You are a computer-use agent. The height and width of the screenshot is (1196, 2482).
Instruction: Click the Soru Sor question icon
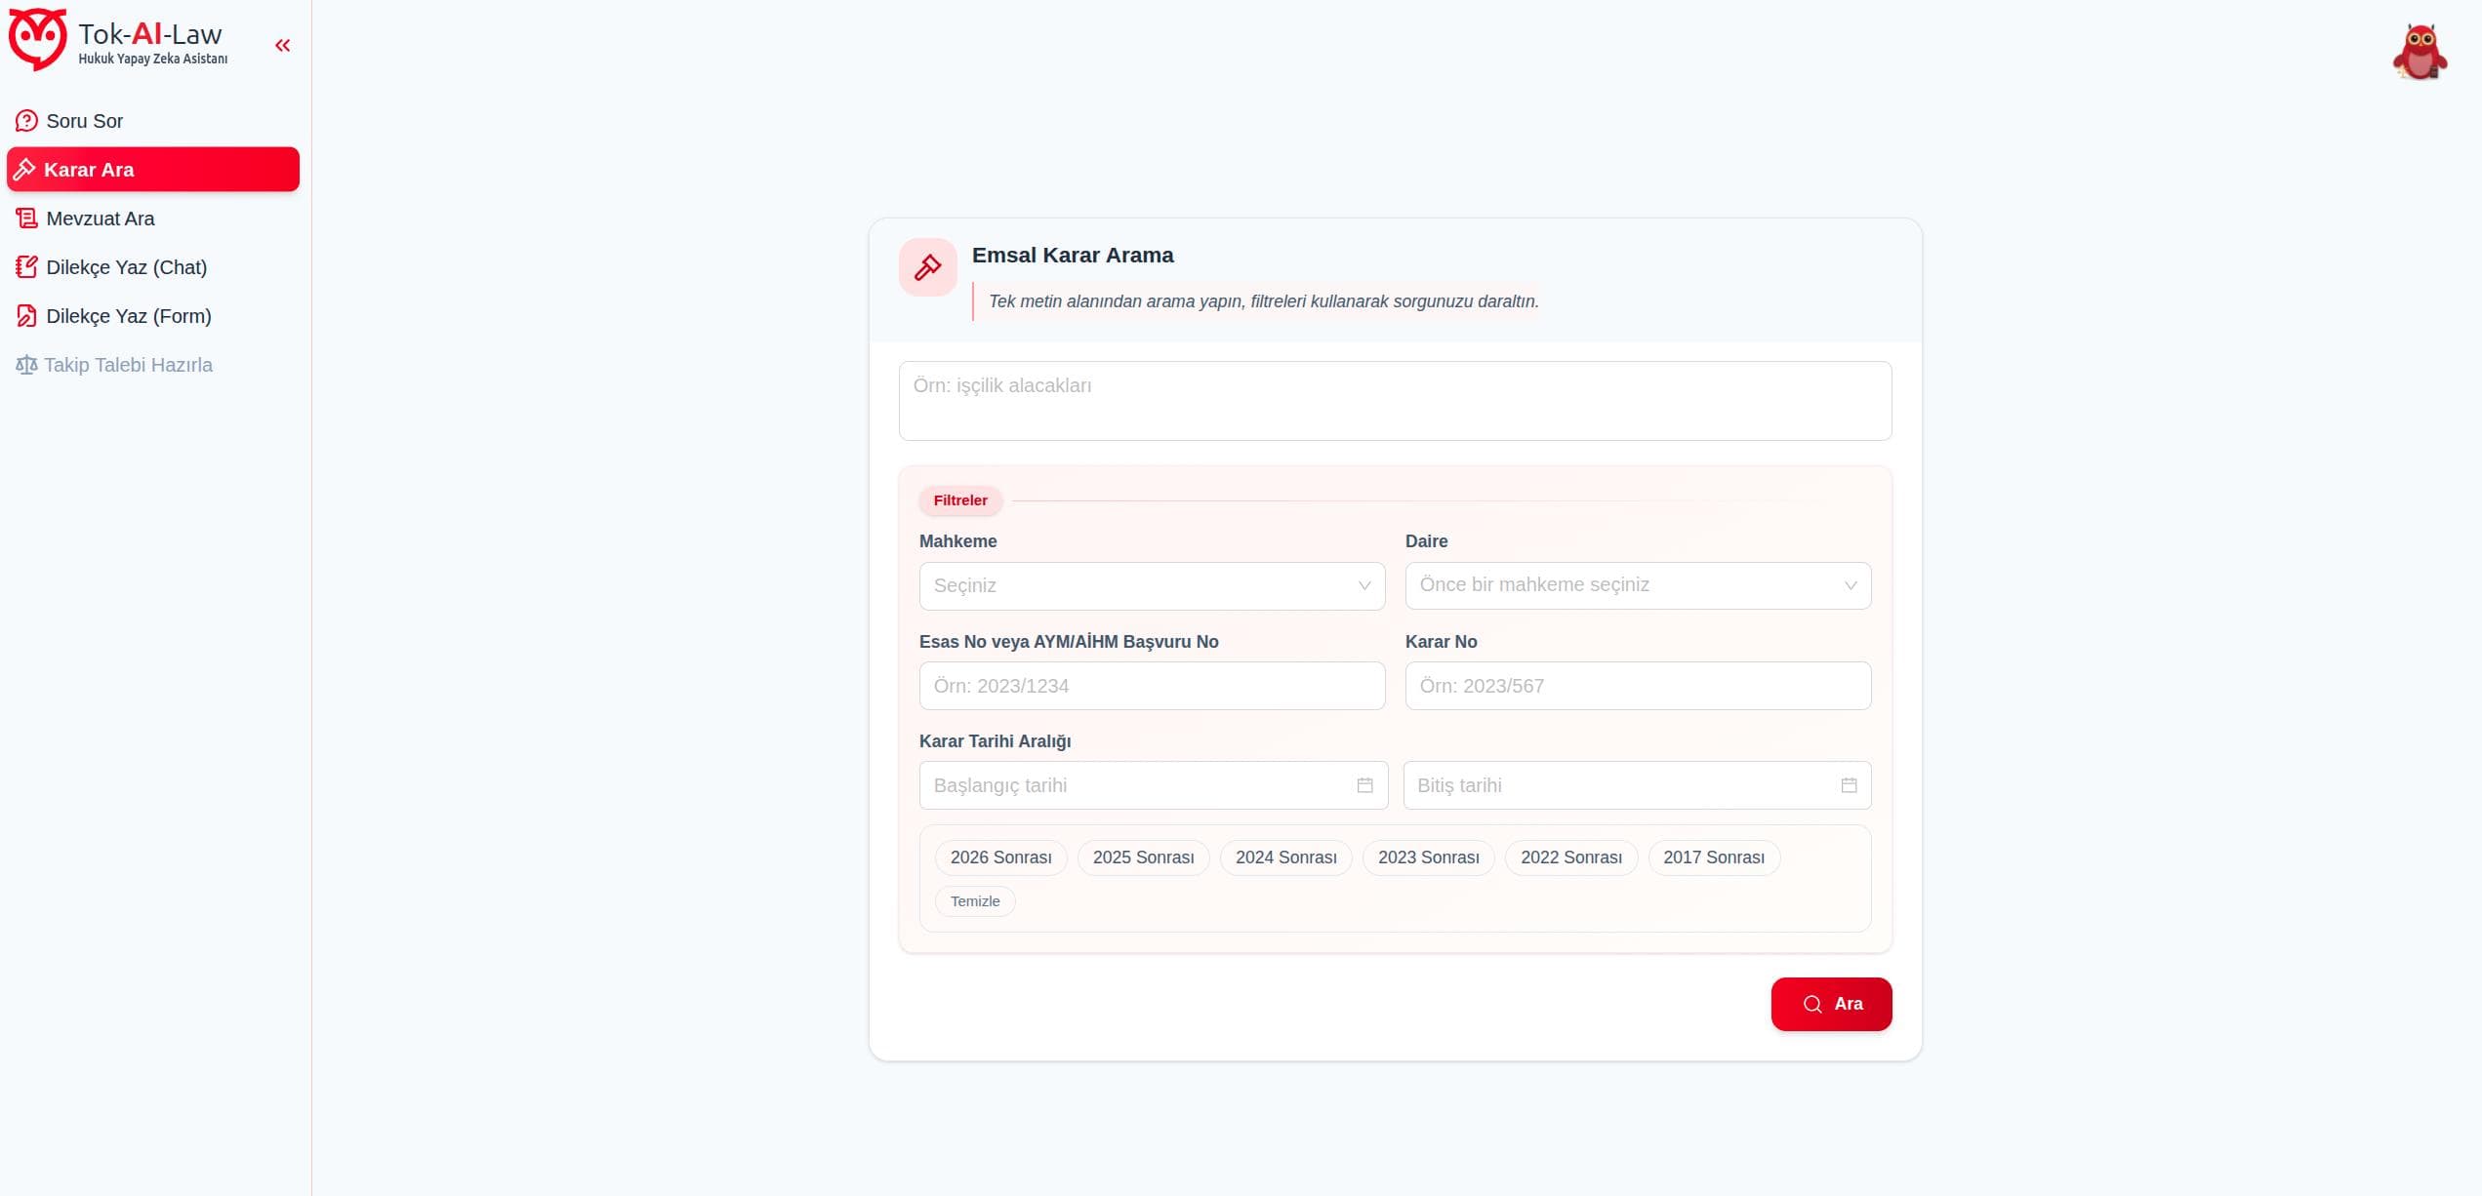coord(26,121)
